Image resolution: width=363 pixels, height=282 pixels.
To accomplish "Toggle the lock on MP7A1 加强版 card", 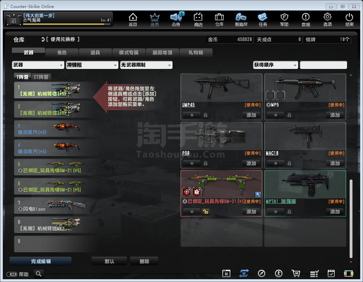I will (289, 212).
